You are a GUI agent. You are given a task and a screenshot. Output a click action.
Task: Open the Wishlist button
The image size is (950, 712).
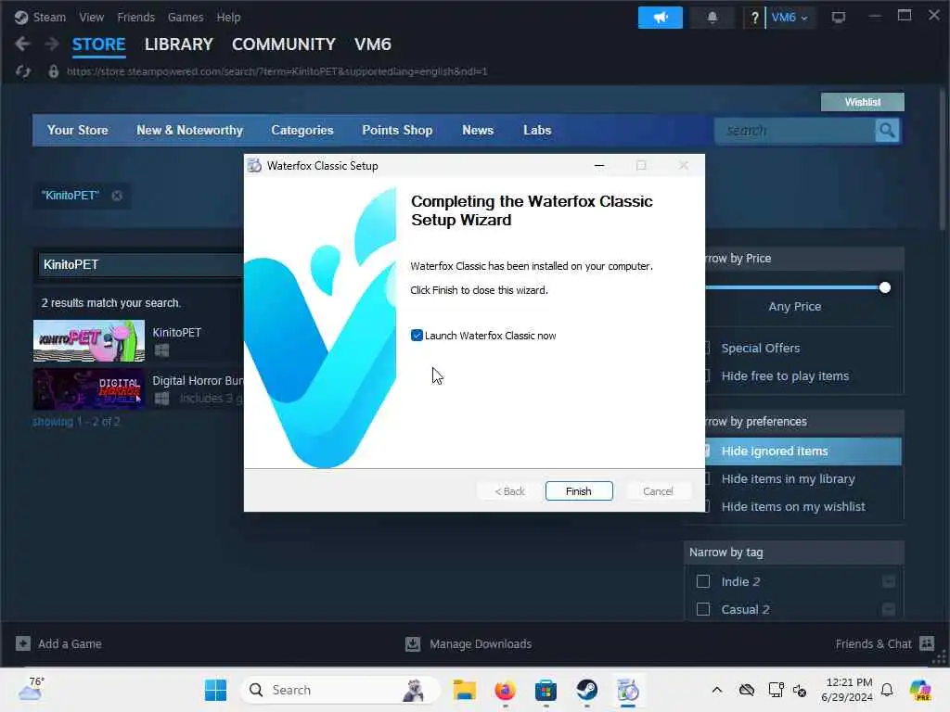pos(862,102)
